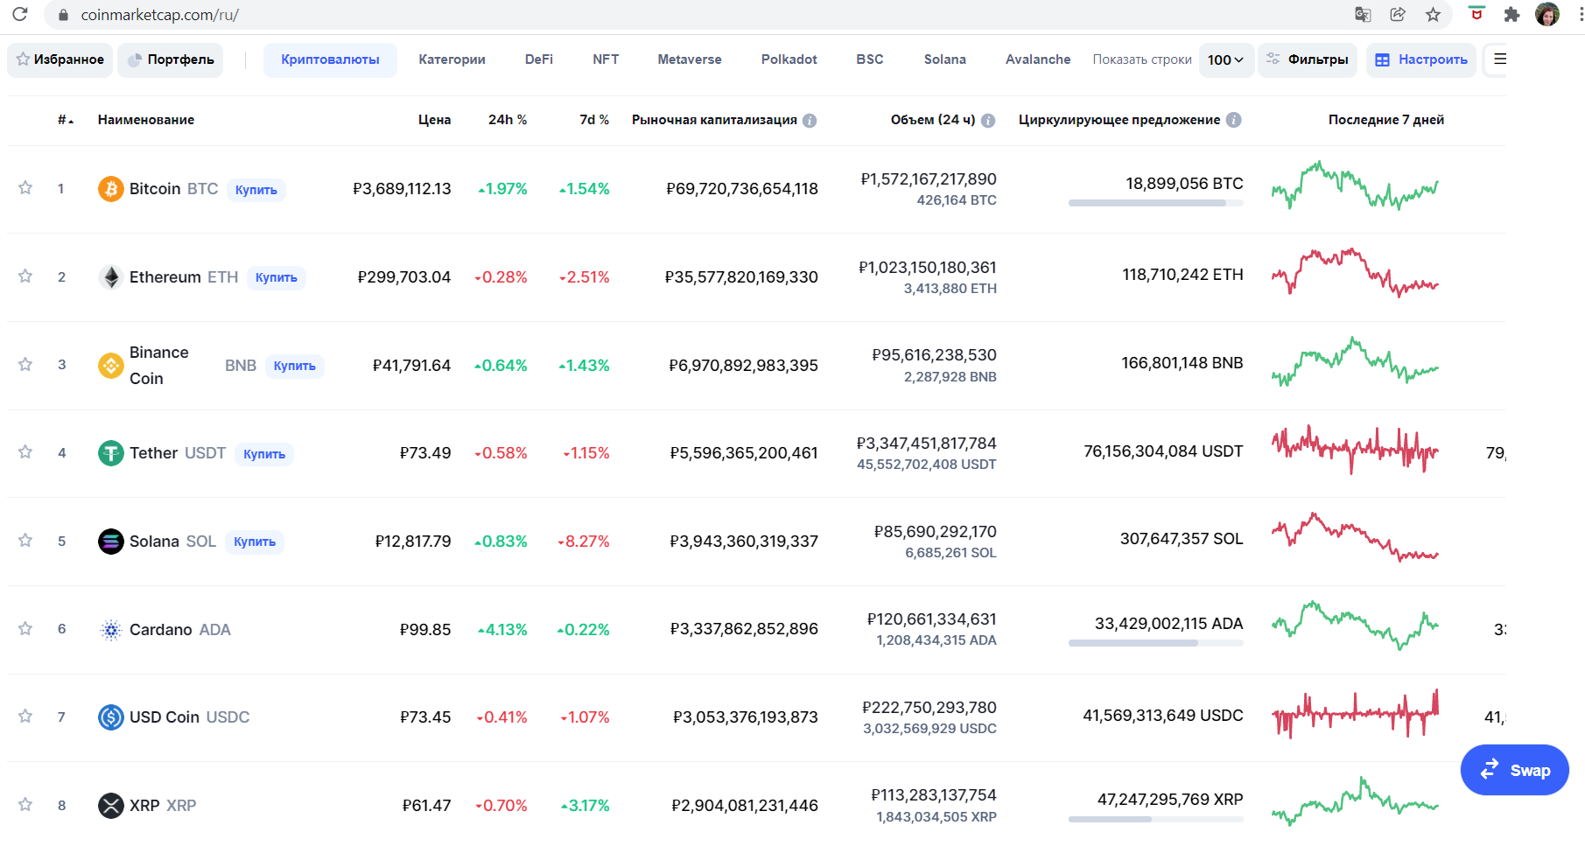Show the 24h volume info icon

[988, 121]
